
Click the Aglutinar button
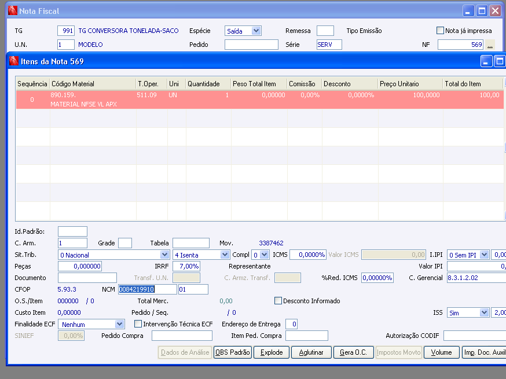(311, 352)
